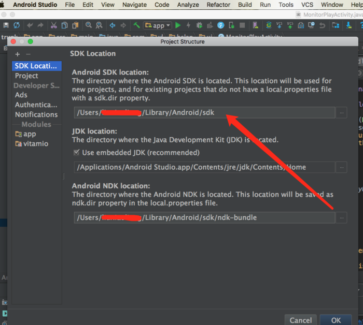Click the VCS Update Project icon
The width and height of the screenshot is (363, 325).
[x=280, y=25]
